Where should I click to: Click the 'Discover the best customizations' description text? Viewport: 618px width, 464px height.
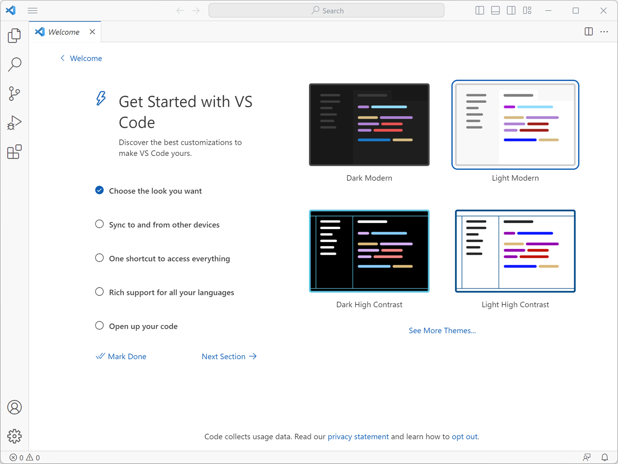click(180, 148)
